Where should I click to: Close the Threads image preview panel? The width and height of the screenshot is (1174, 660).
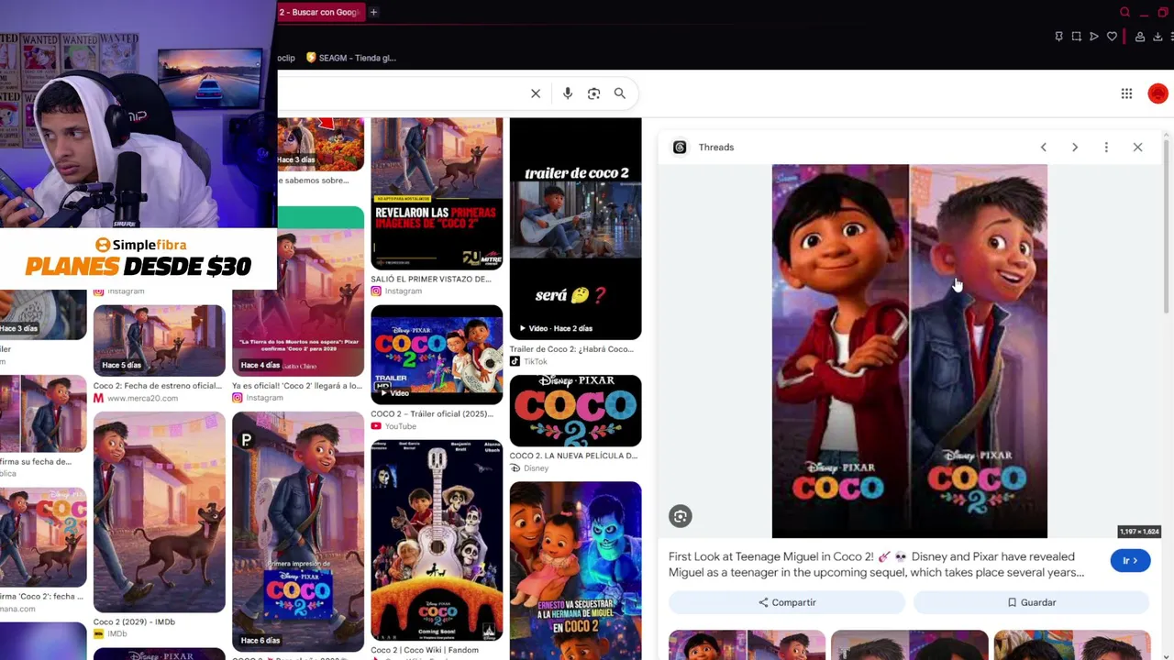1137,148
